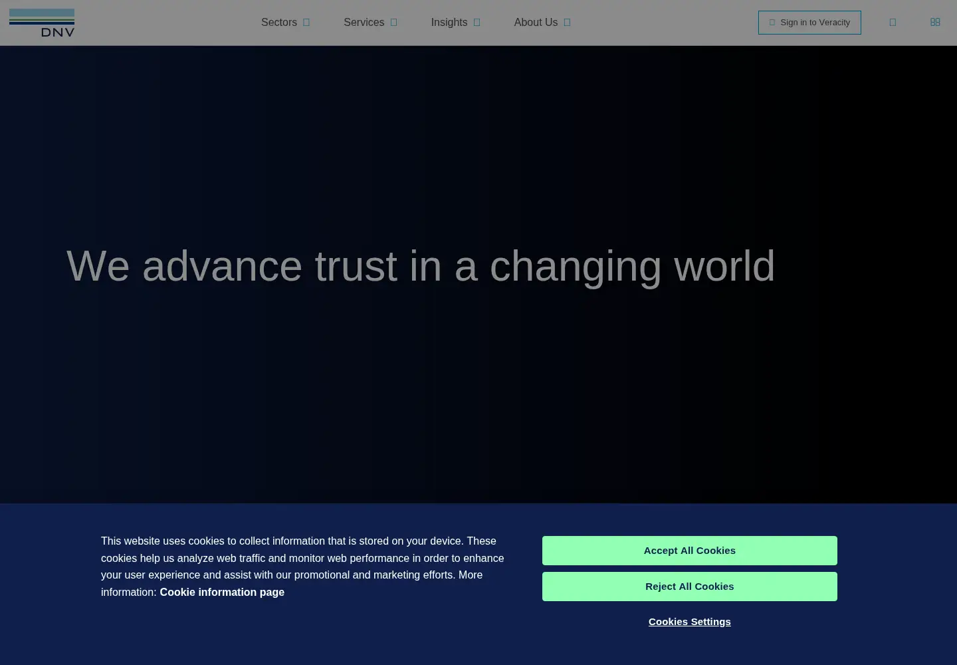Click the DNV logo in the header
The width and height of the screenshot is (957, 665).
[x=42, y=23]
